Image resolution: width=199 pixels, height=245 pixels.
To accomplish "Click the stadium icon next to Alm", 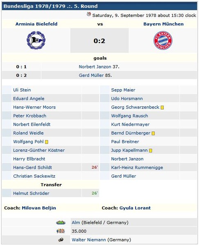I will point(61,223).
